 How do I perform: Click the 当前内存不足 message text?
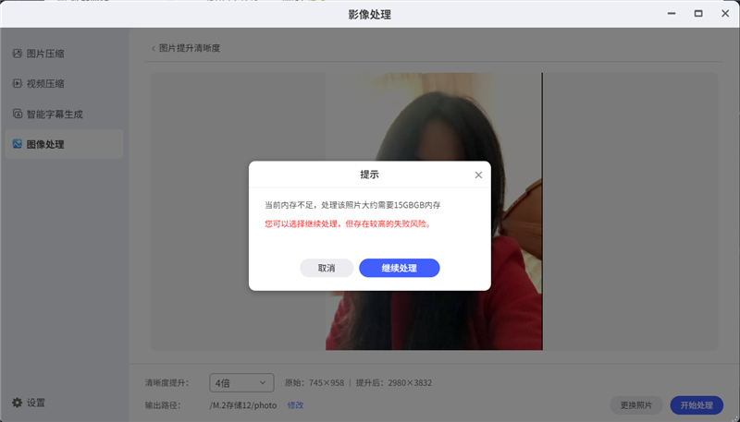(x=352, y=205)
